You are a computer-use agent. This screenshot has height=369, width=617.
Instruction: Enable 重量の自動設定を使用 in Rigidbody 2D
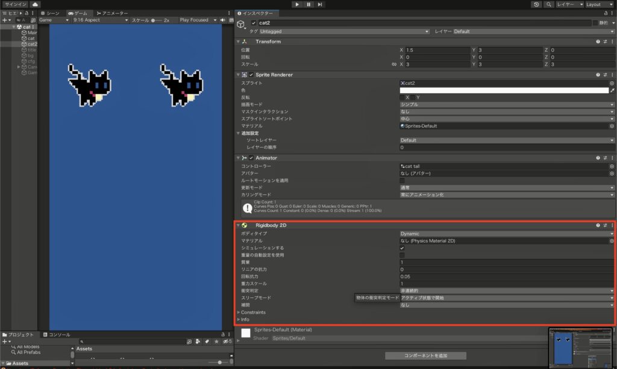pos(401,255)
